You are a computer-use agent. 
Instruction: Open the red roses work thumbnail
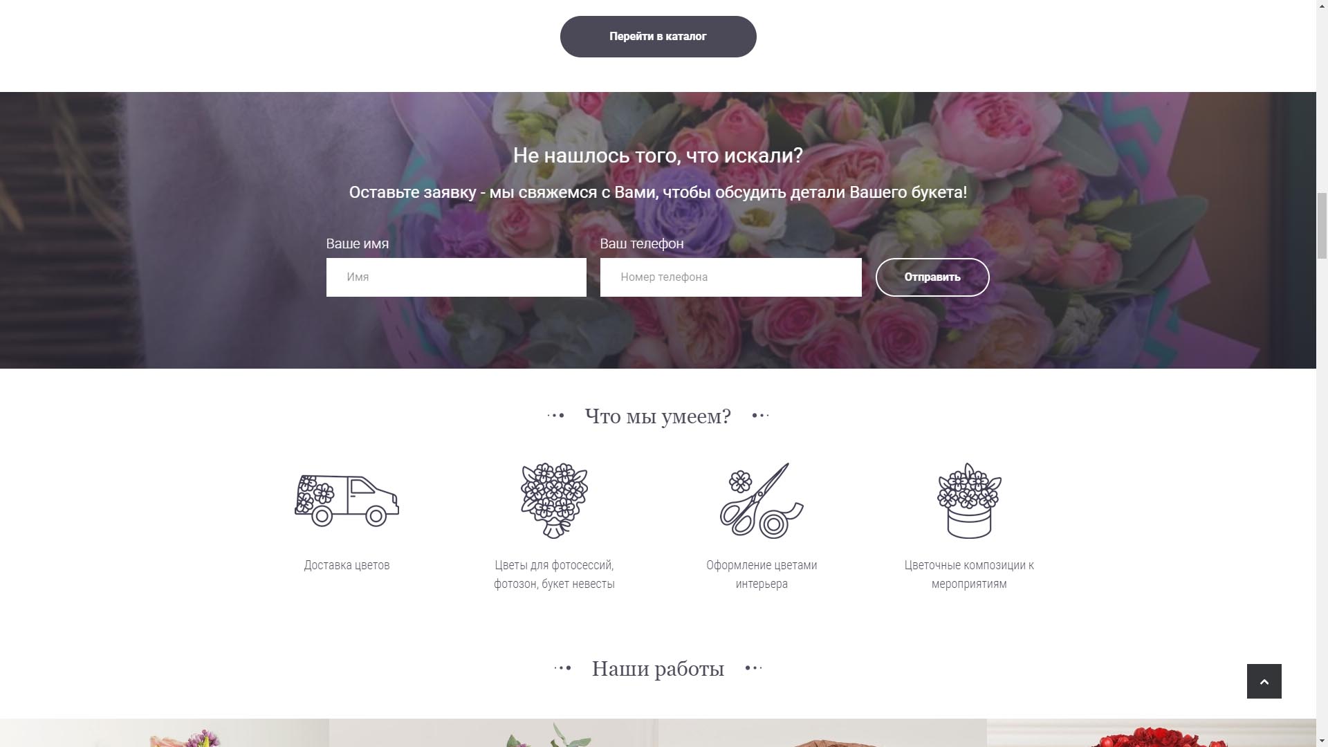[1151, 733]
